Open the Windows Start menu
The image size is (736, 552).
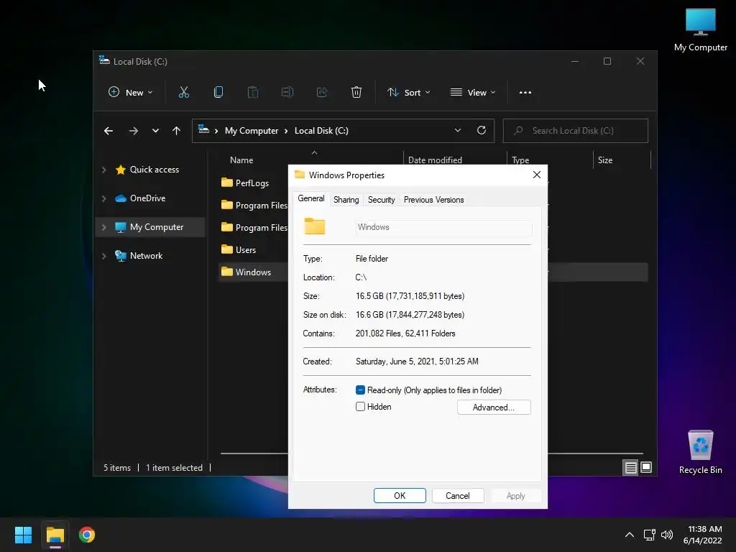pyautogui.click(x=23, y=535)
